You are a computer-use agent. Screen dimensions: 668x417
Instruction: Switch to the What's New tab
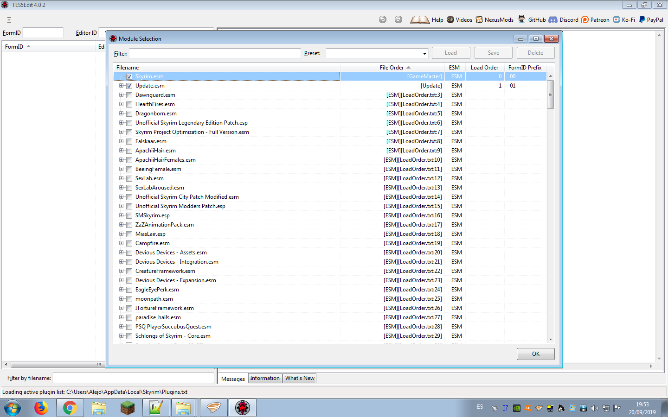pos(300,378)
